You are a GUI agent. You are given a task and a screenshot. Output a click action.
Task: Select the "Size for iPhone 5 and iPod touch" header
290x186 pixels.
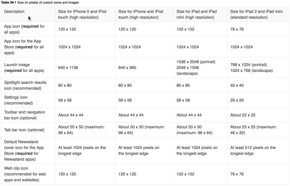82,14
